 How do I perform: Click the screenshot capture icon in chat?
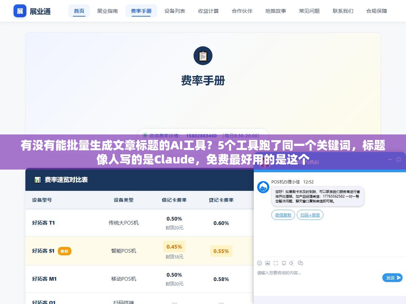pos(276,263)
